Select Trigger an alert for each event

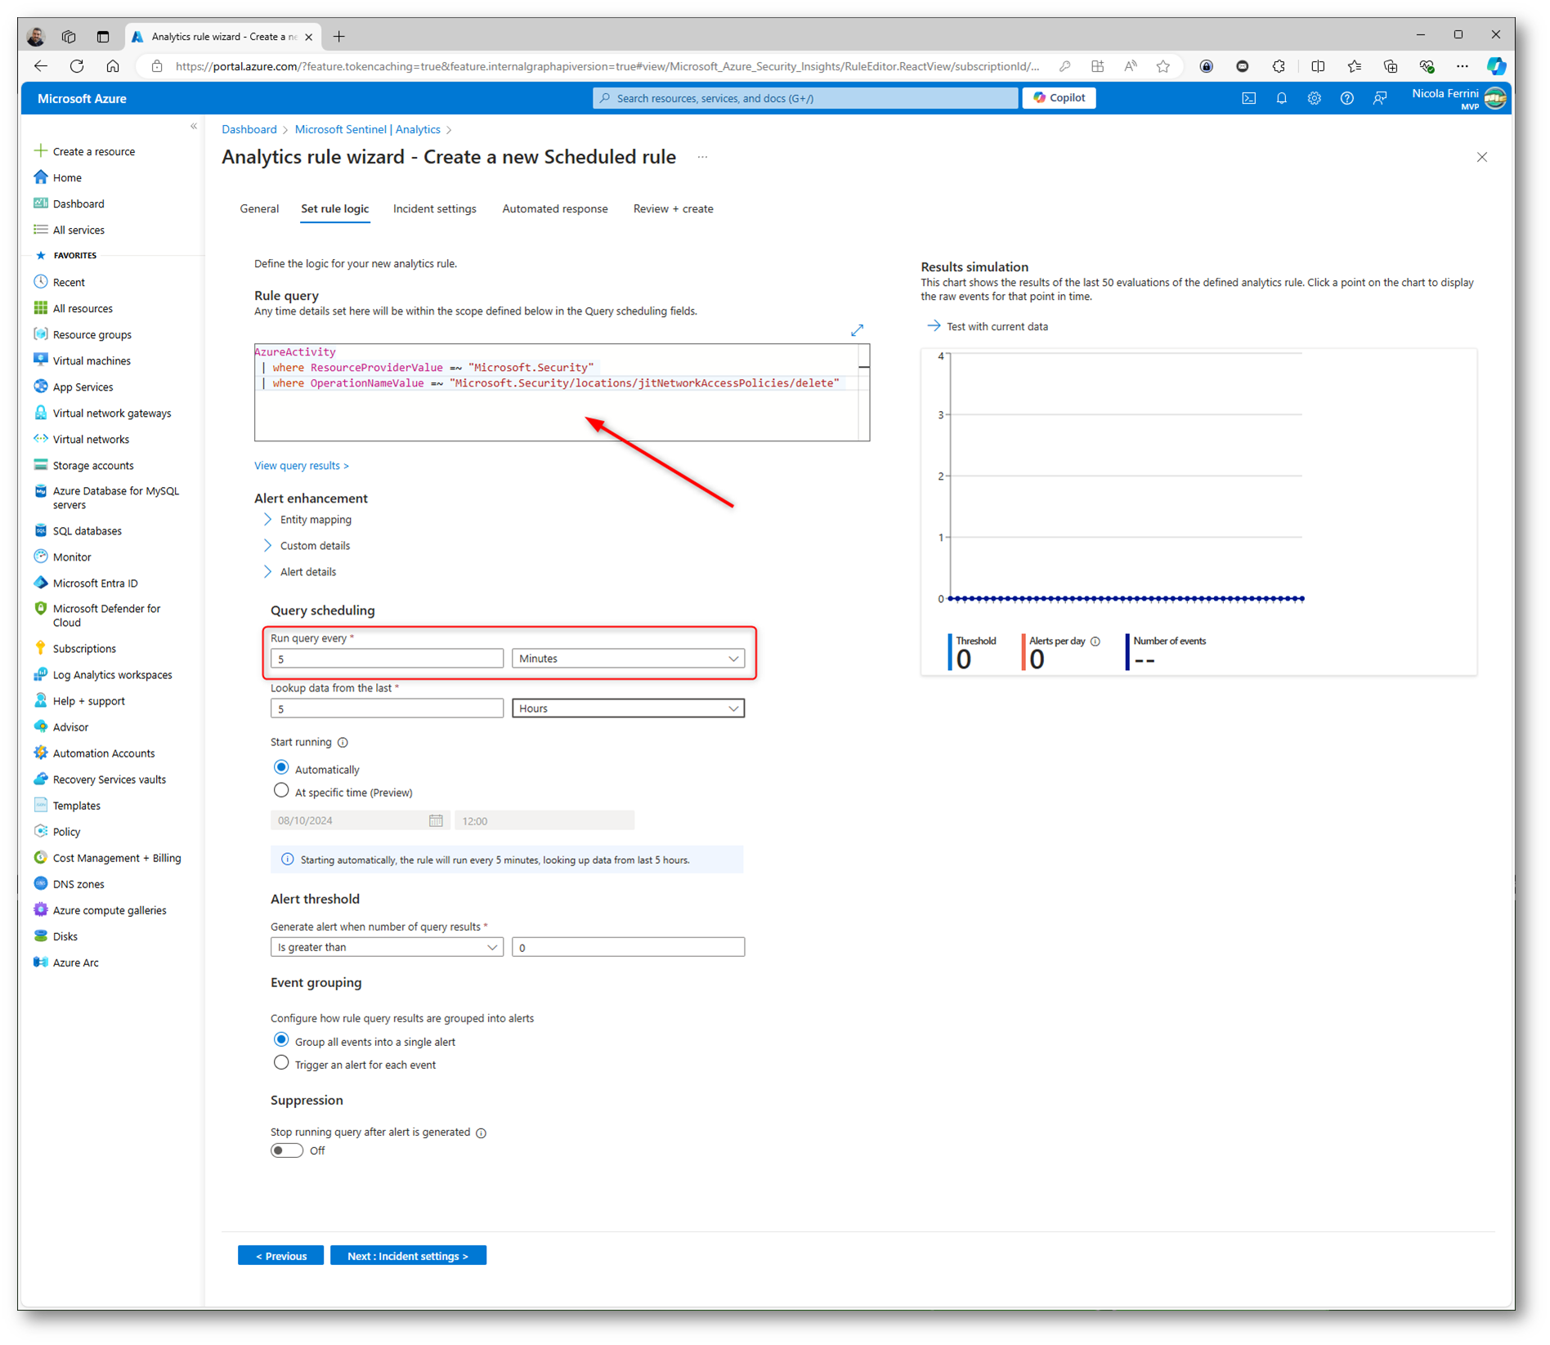281,1063
